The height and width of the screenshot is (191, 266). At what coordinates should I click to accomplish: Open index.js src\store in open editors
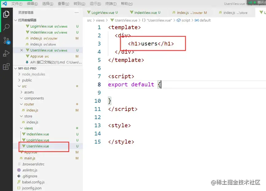[x=43, y=44]
